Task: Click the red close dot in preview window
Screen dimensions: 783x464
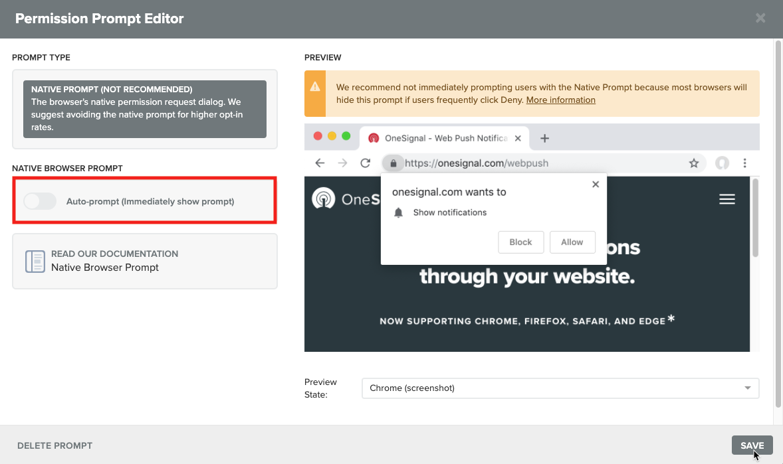Action: 318,135
